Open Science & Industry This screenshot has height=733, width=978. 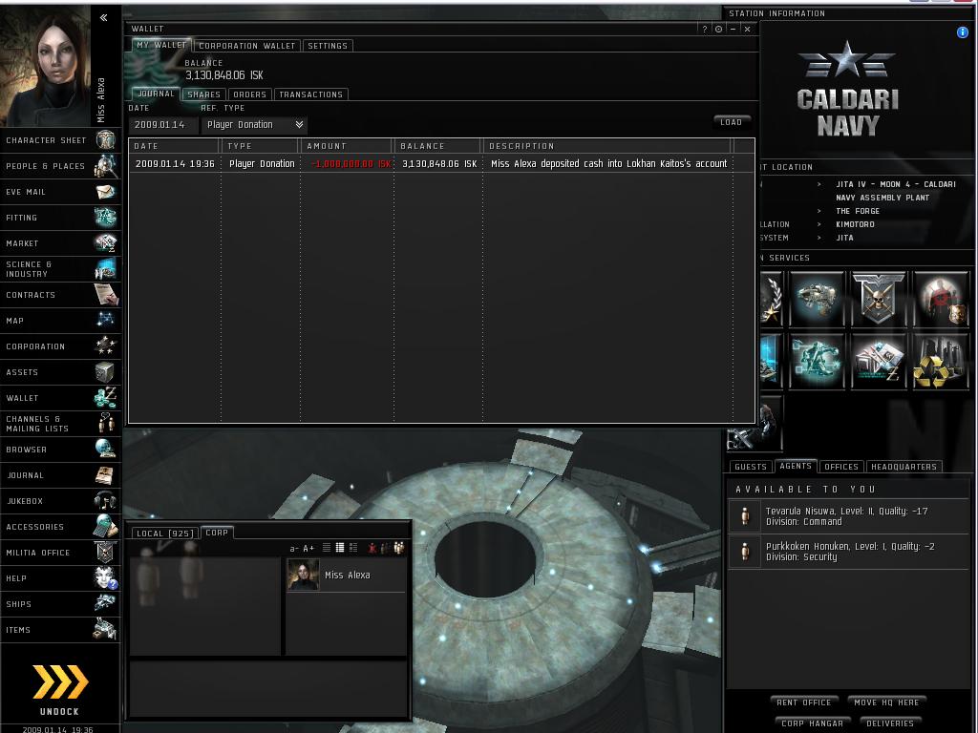(60, 269)
